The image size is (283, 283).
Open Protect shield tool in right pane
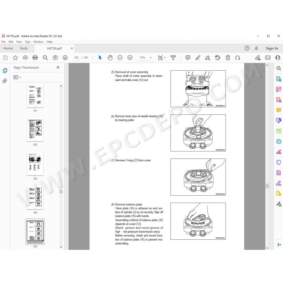pyautogui.click(x=279, y=162)
